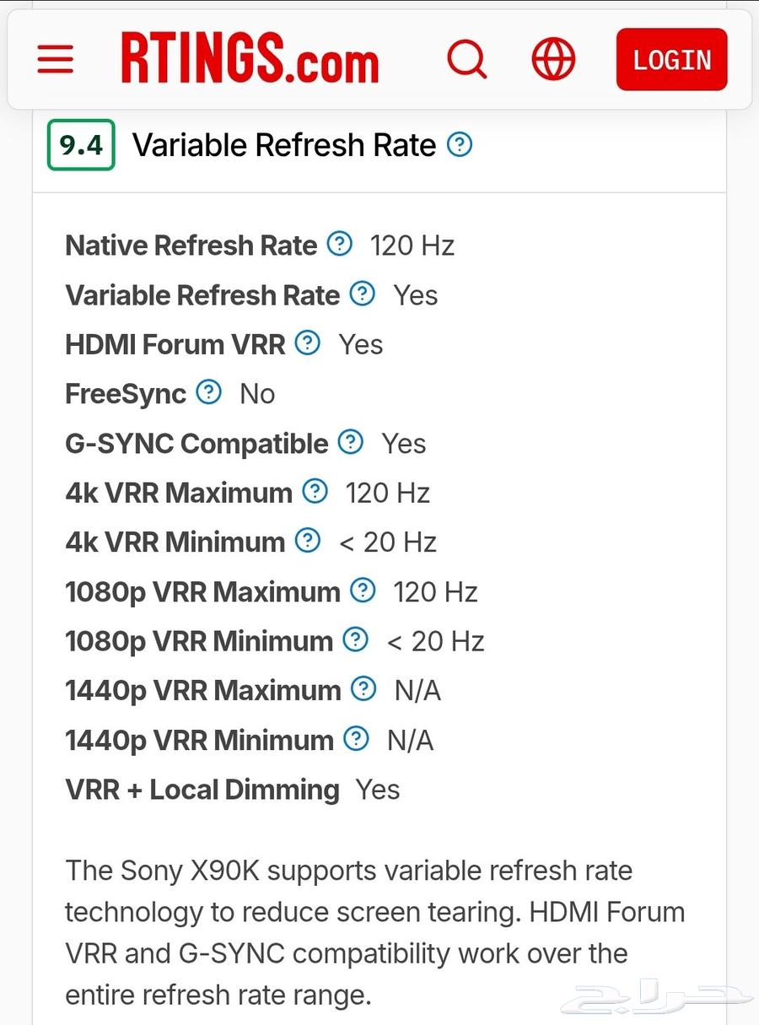Image resolution: width=759 pixels, height=1025 pixels.
Task: Show info for G-SYNC Compatible
Action: (x=350, y=442)
